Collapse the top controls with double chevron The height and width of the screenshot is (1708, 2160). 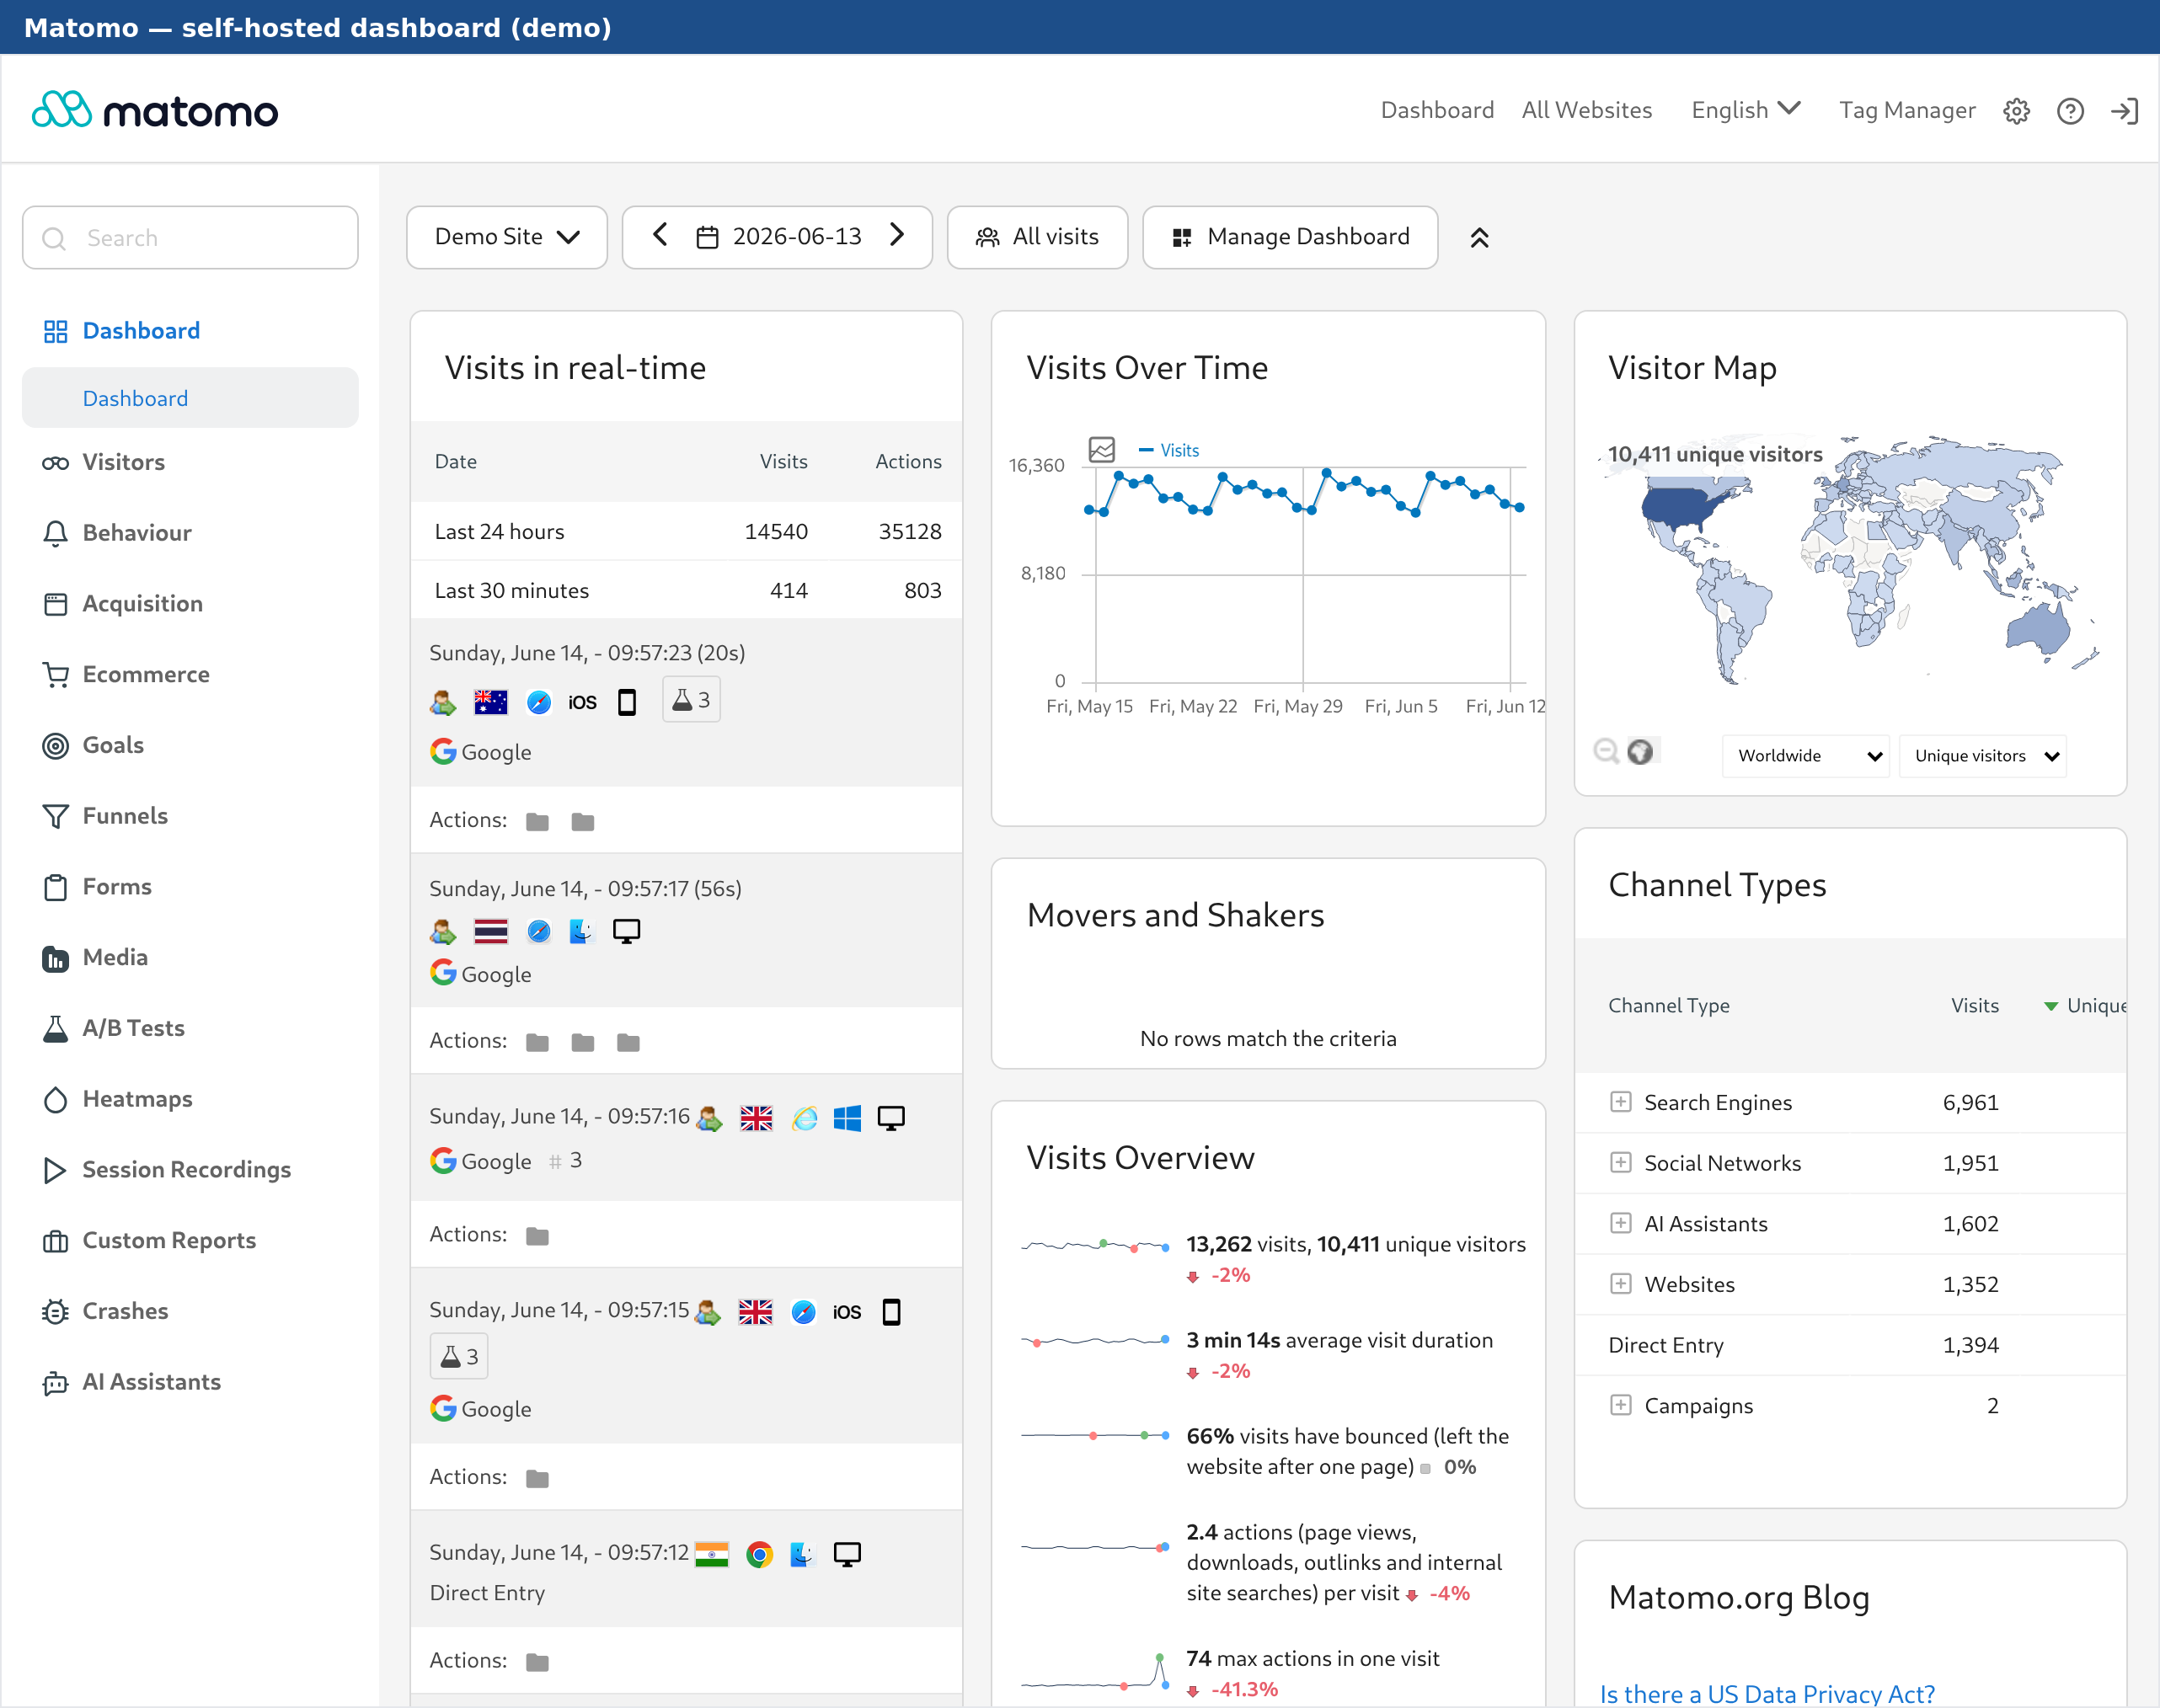click(x=1479, y=237)
